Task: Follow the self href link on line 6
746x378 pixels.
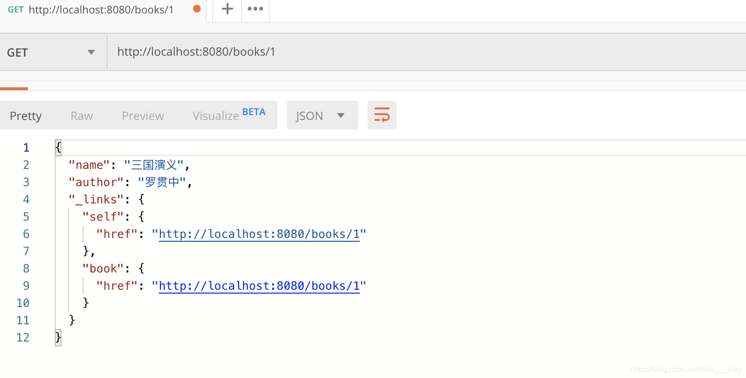Action: (259, 234)
